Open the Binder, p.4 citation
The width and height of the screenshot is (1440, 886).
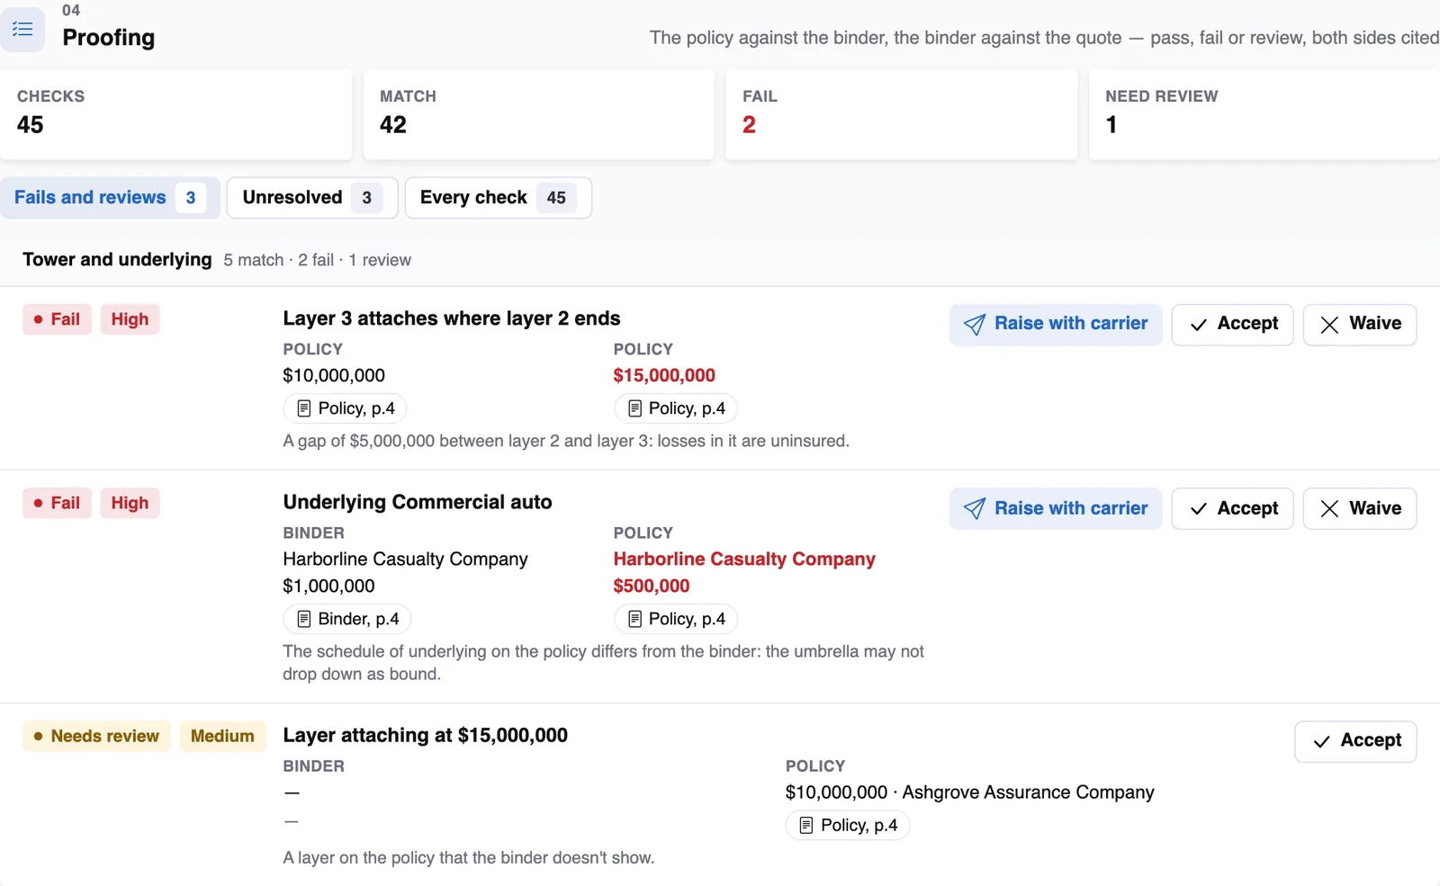pyautogui.click(x=347, y=619)
